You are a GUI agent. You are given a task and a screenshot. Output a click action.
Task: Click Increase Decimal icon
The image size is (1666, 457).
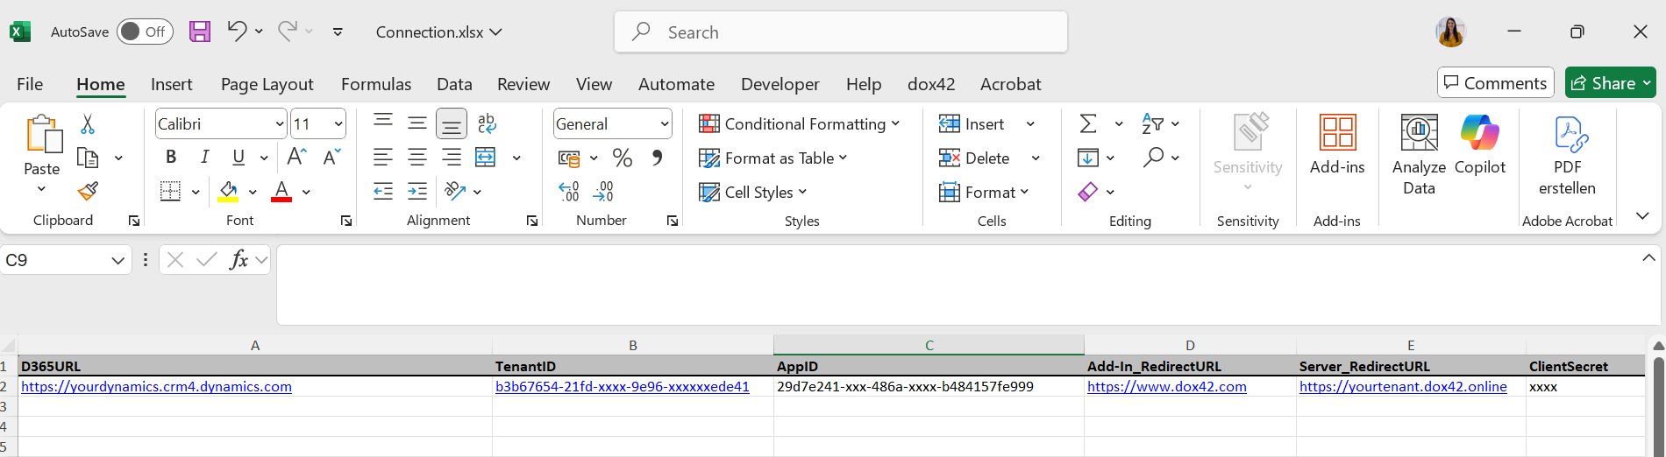coord(569,191)
